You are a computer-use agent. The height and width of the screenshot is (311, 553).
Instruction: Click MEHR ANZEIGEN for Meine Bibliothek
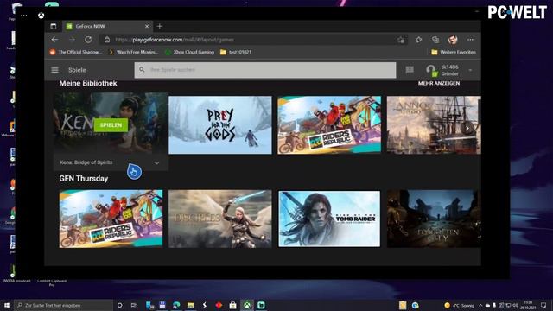(x=439, y=83)
